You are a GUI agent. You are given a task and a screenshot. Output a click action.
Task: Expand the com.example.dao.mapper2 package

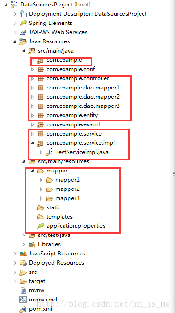coord(33,97)
